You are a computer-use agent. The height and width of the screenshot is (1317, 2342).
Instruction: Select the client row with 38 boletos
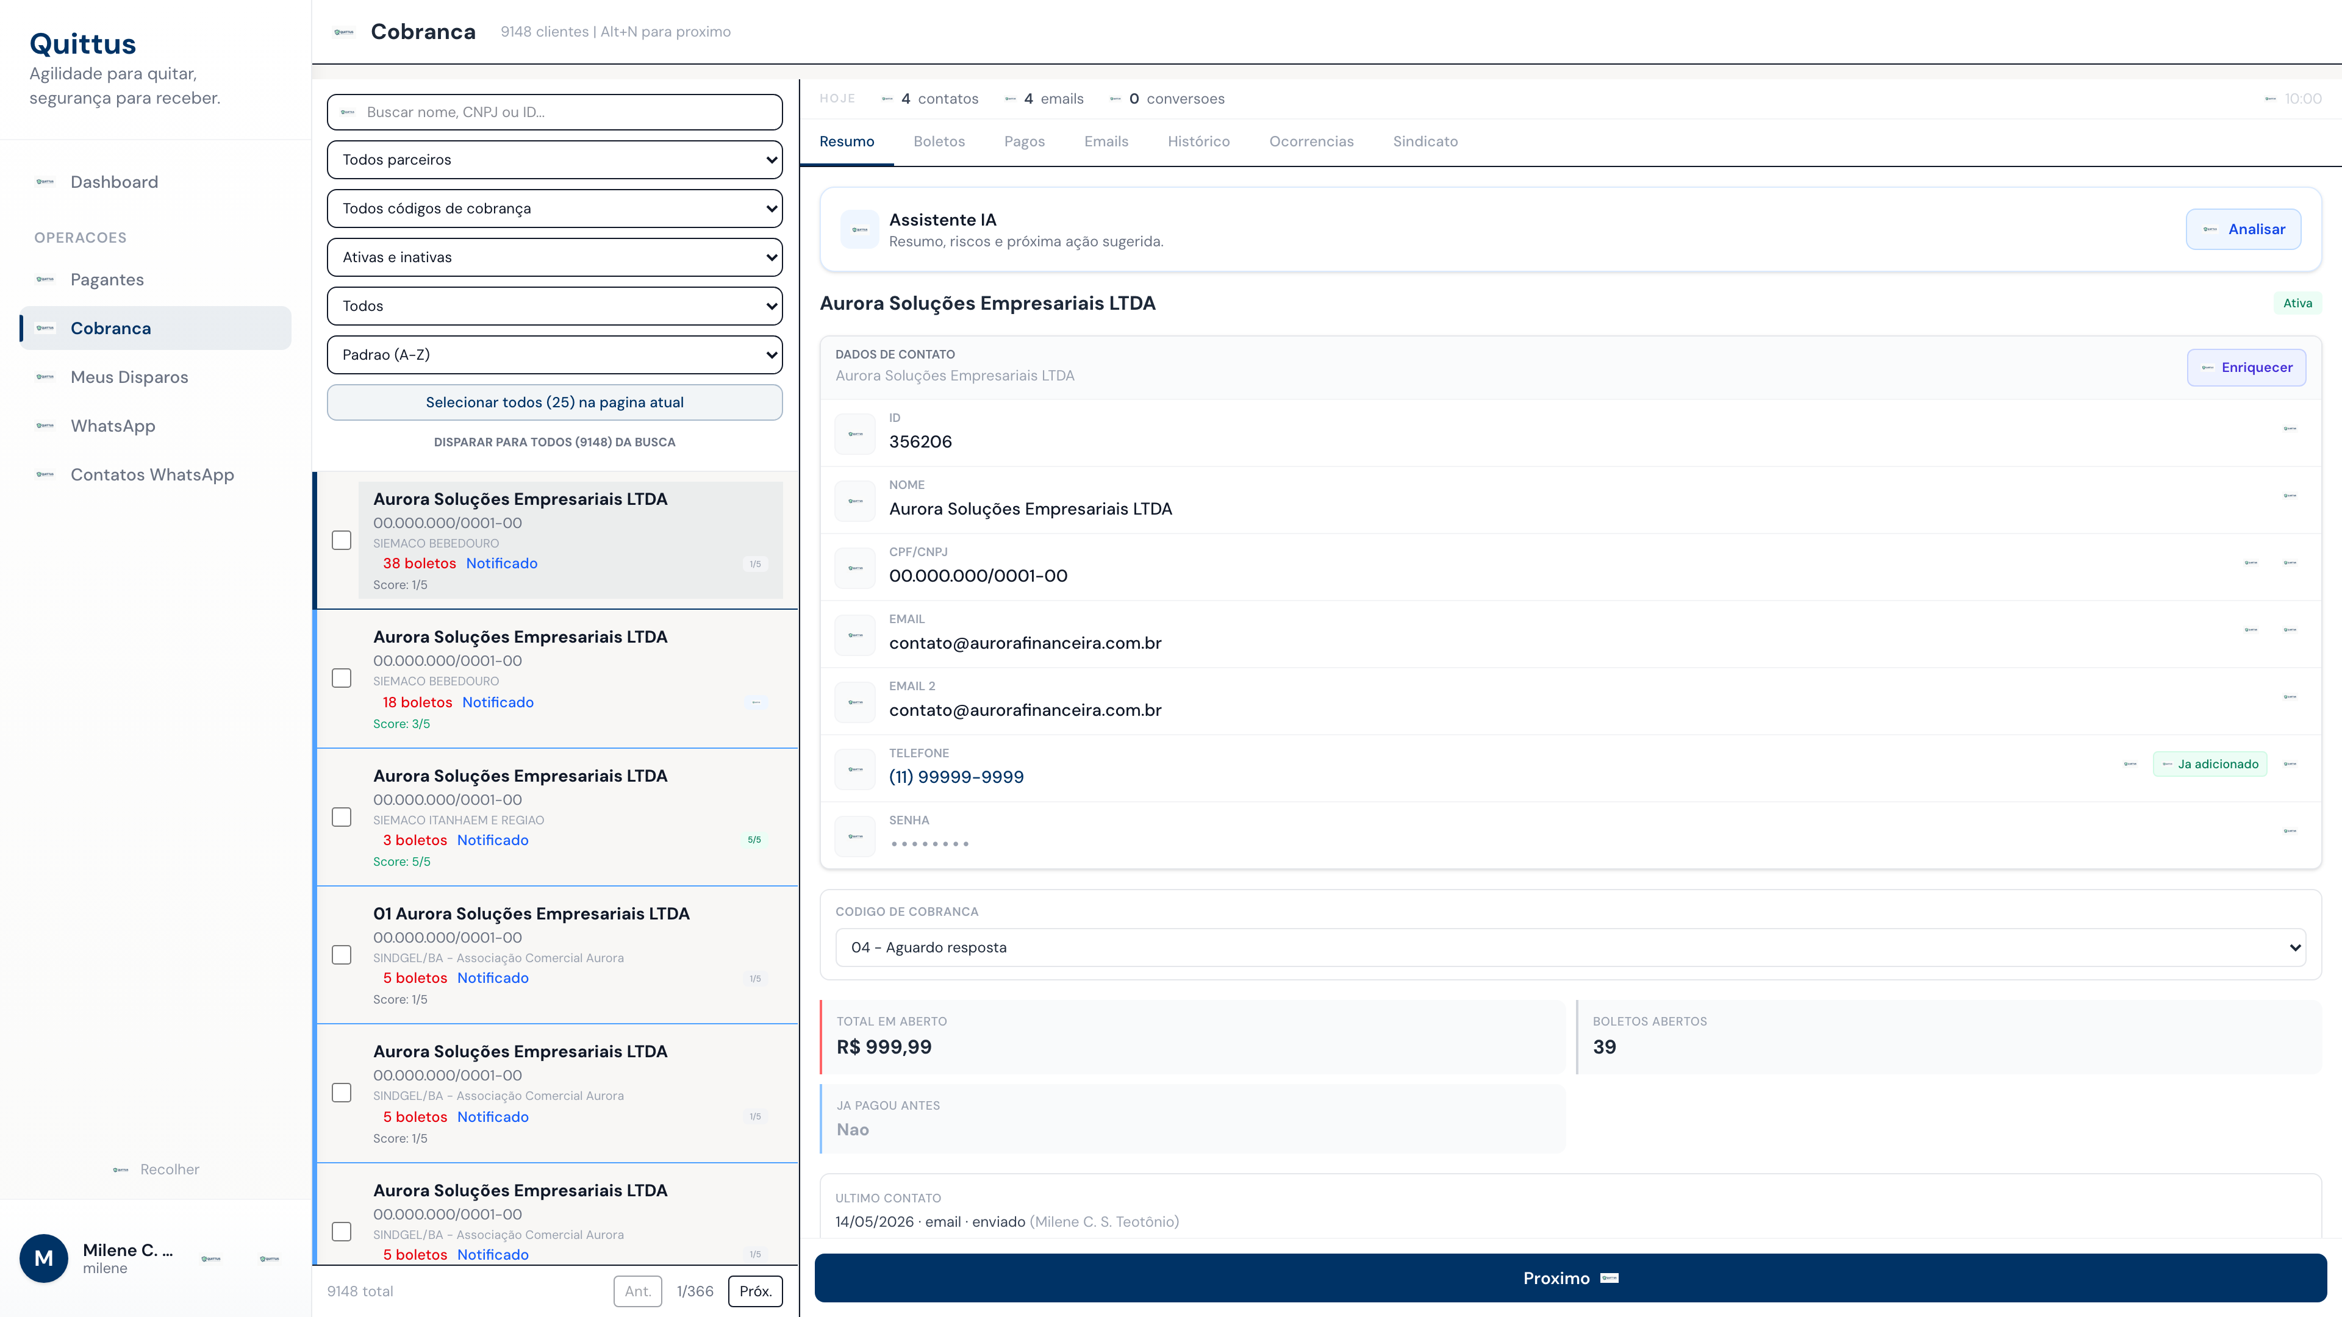coord(556,540)
